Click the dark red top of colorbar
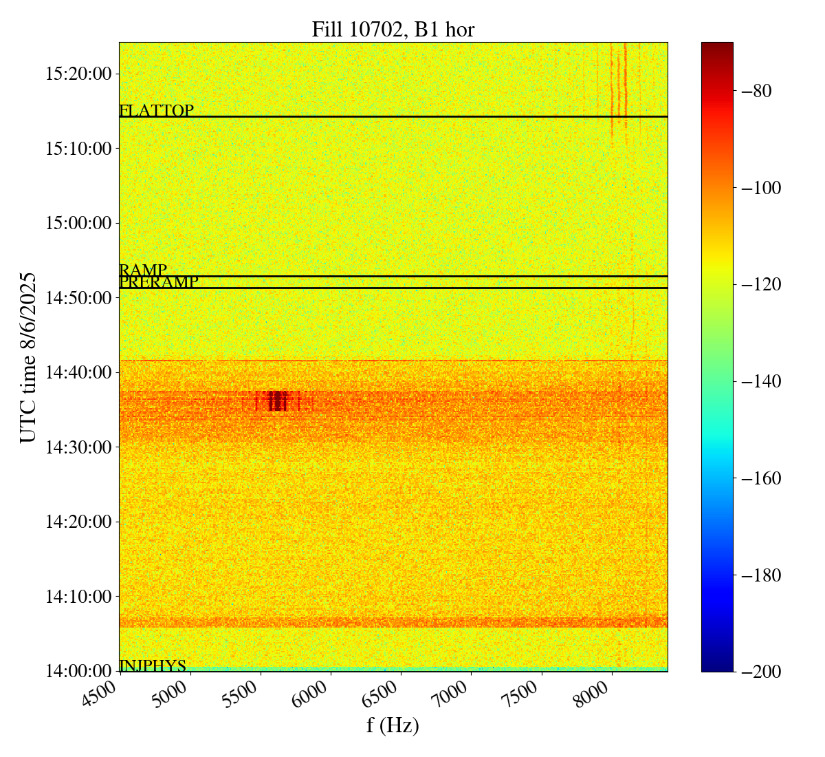 (717, 47)
